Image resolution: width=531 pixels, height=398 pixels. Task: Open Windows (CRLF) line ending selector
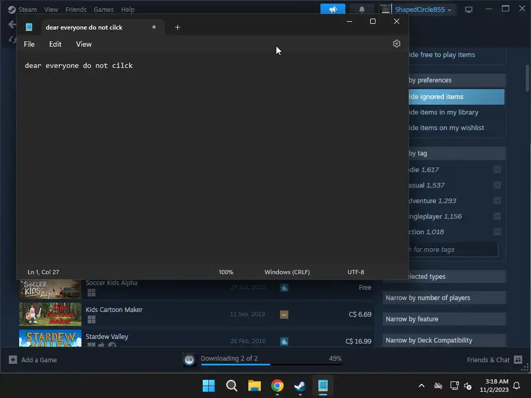[x=287, y=272]
